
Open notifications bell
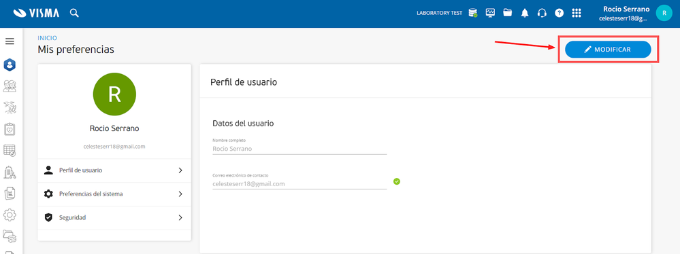coord(525,13)
